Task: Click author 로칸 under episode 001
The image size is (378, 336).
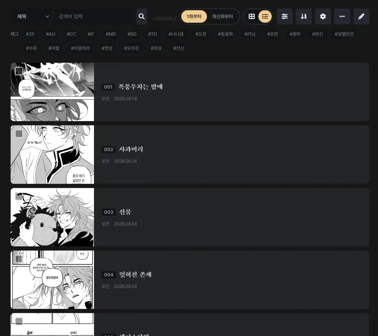Action: [x=106, y=99]
